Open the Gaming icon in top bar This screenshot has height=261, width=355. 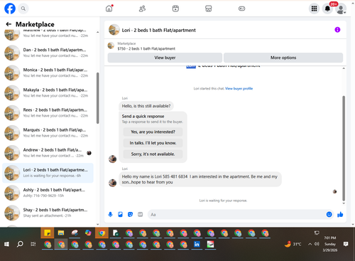tap(241, 9)
